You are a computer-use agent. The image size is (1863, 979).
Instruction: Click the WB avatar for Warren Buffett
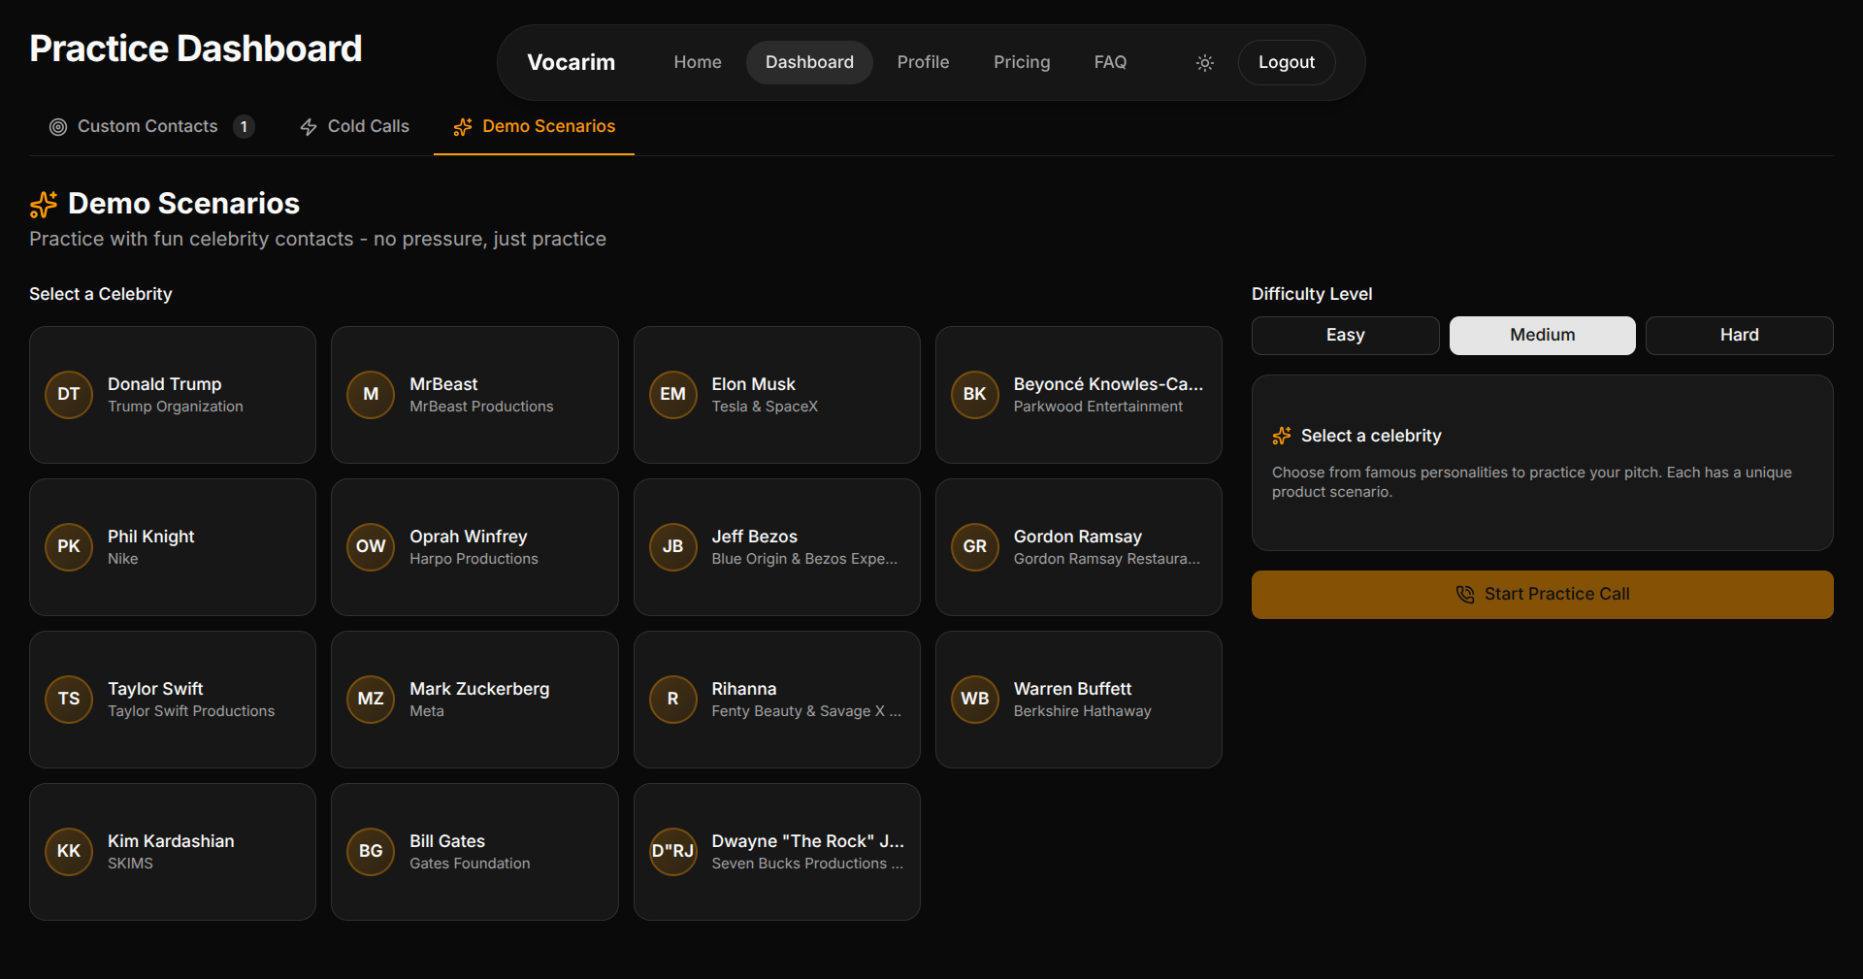point(975,699)
